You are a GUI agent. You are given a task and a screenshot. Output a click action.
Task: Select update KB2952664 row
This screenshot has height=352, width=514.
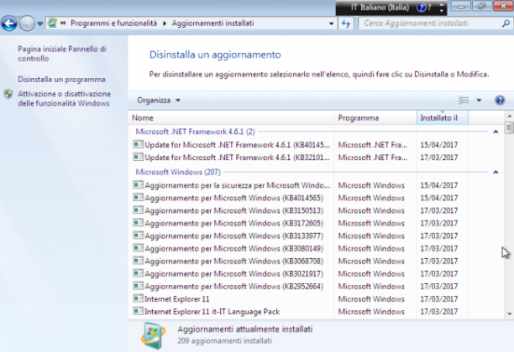300,287
